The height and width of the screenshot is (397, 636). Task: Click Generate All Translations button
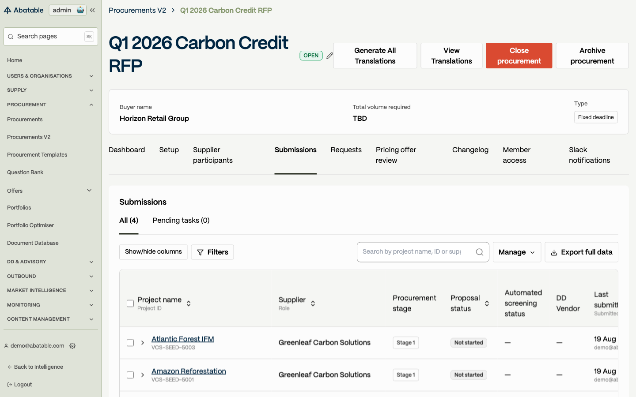click(375, 56)
